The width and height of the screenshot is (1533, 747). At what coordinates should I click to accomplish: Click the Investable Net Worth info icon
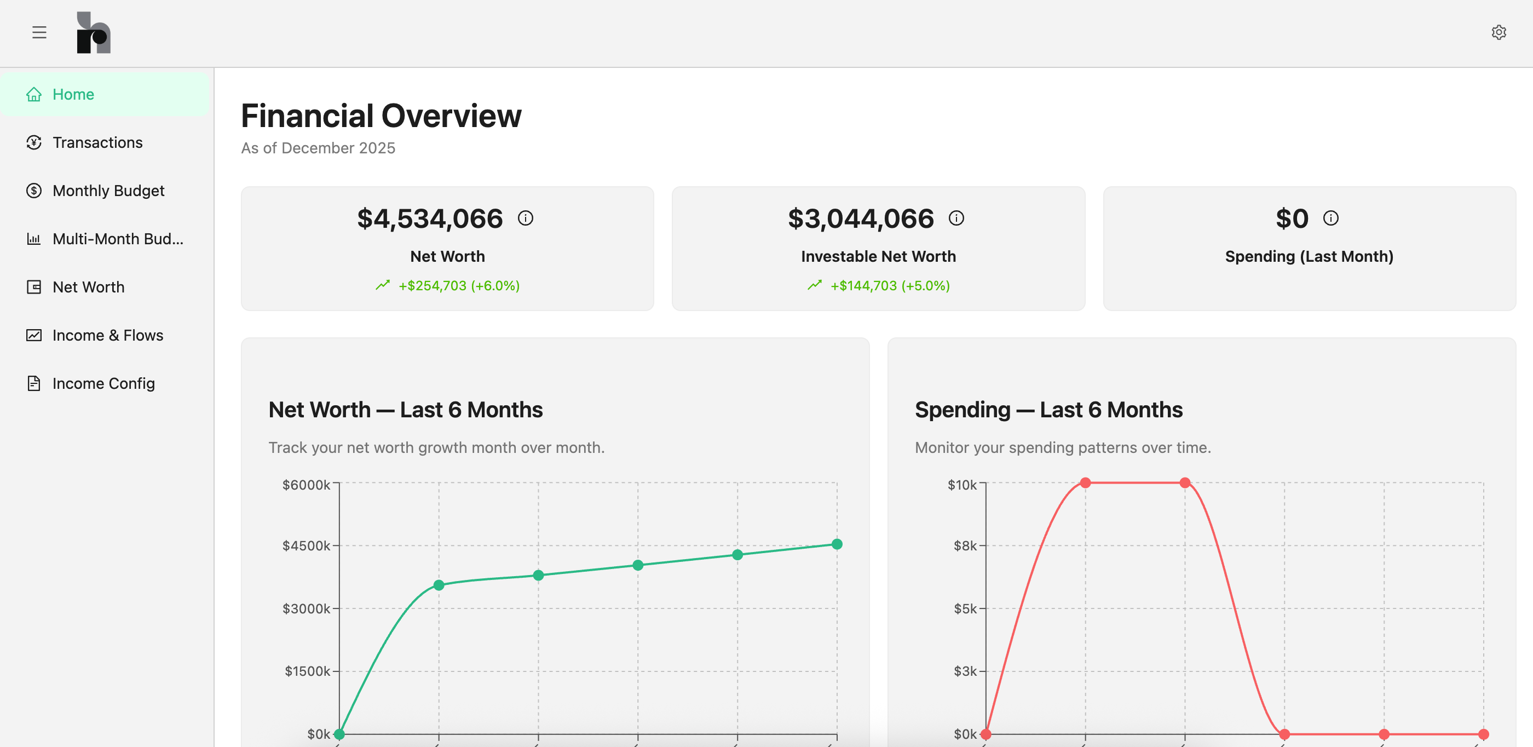957,218
